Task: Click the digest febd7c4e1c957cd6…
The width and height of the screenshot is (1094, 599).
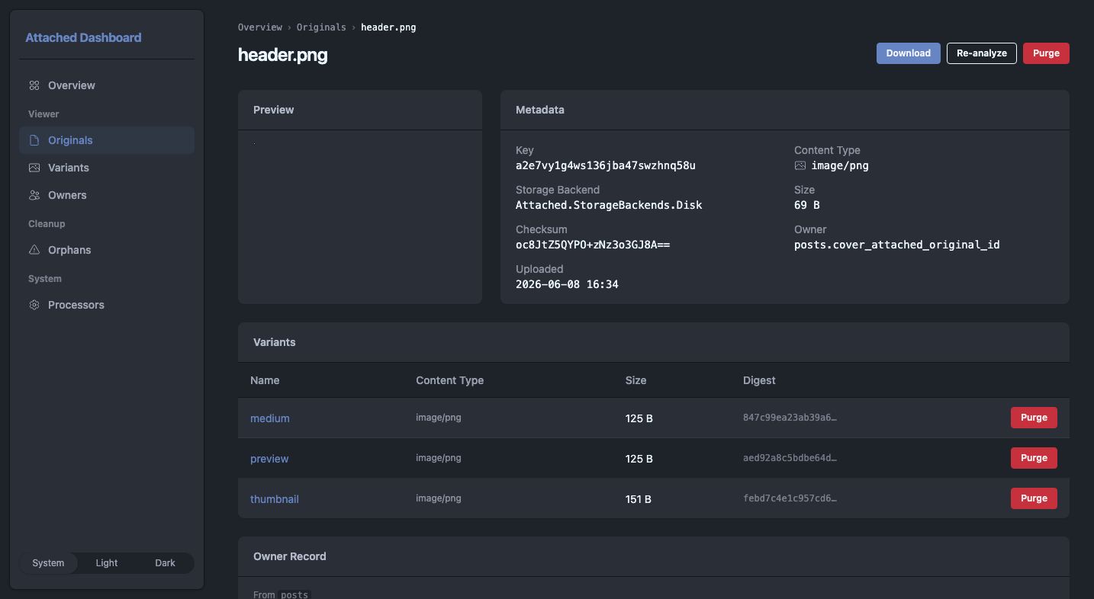Action: click(790, 498)
